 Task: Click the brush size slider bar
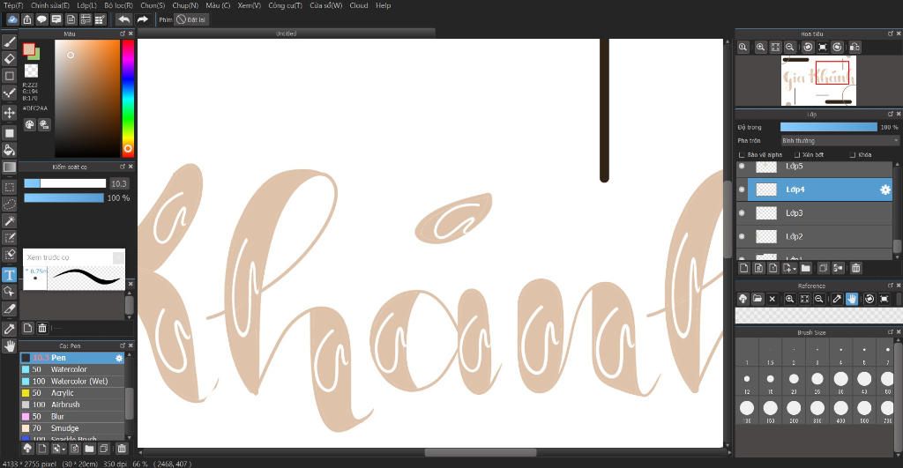tap(65, 183)
